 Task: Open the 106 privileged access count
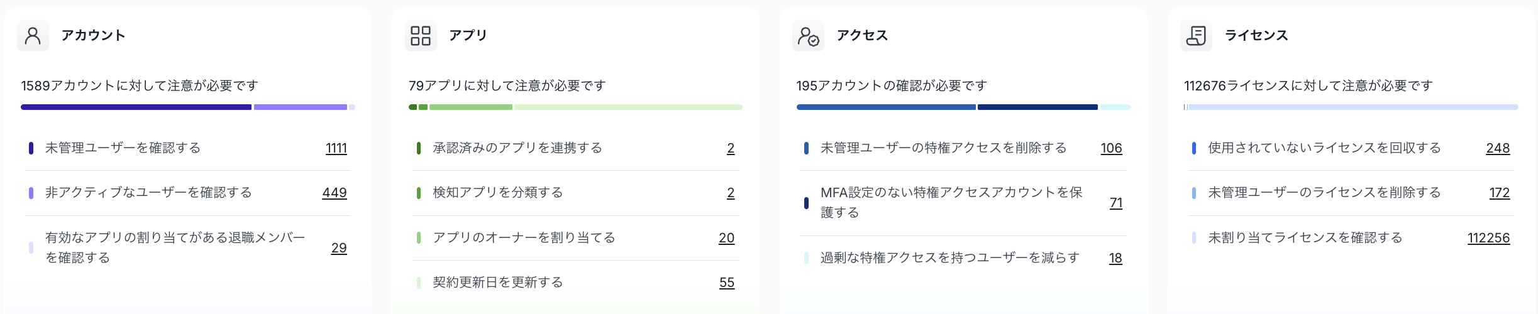(x=1111, y=148)
